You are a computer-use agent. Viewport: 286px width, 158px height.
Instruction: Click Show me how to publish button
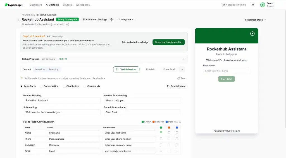(x=168, y=42)
